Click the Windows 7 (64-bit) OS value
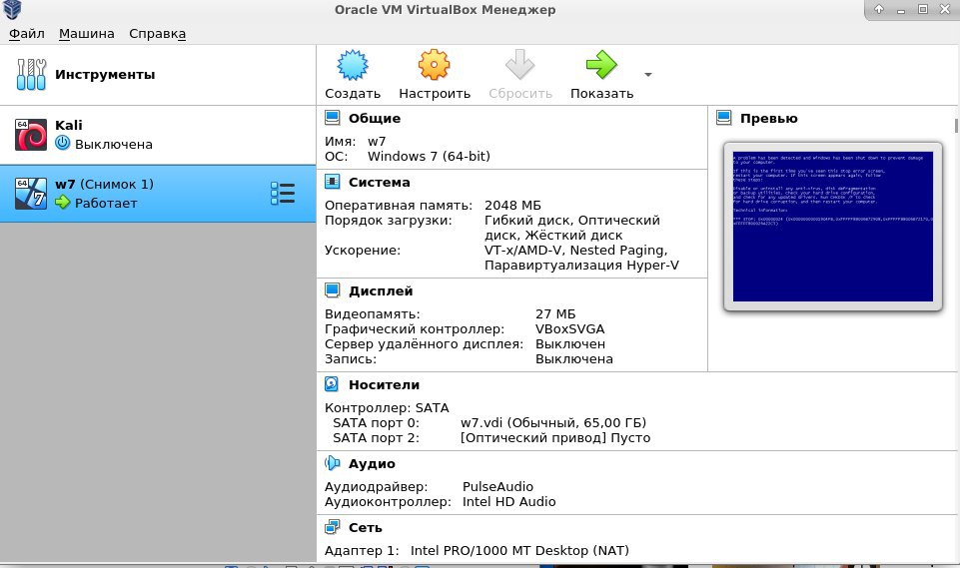Screen dimensions: 960x568 429,156
